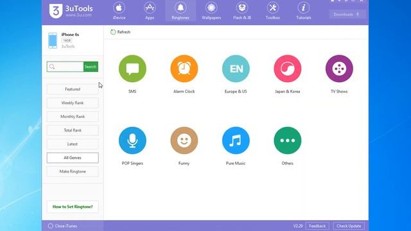This screenshot has height=231, width=411.
Task: Select the Europe & US genre icon
Action: 236,69
